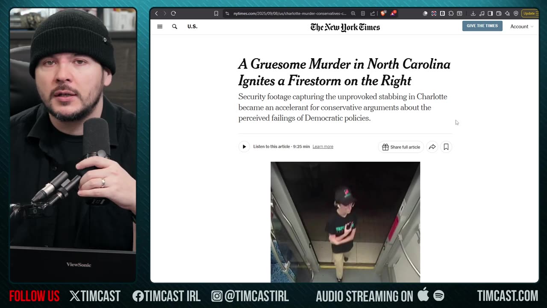Open the NYTimes search magnifier
The width and height of the screenshot is (547, 308).
click(174, 27)
